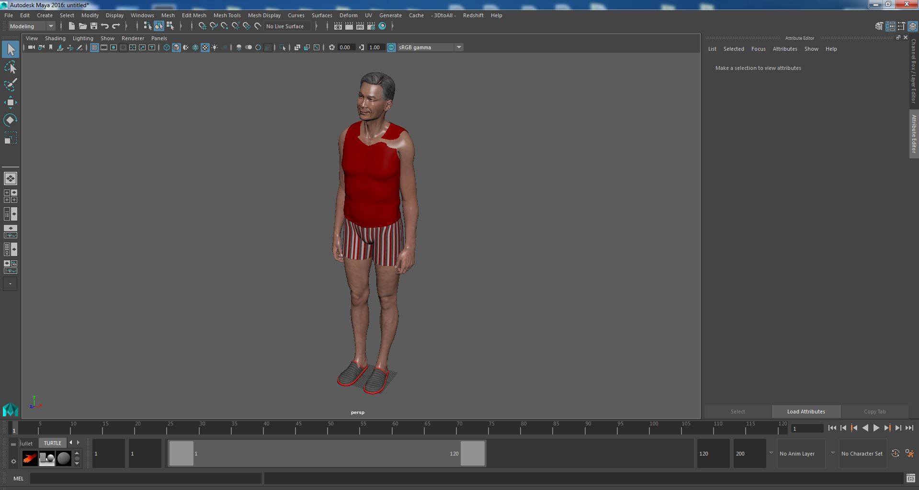Screen dimensions: 919x490
Task: Toggle film gate display
Action: pos(104,47)
